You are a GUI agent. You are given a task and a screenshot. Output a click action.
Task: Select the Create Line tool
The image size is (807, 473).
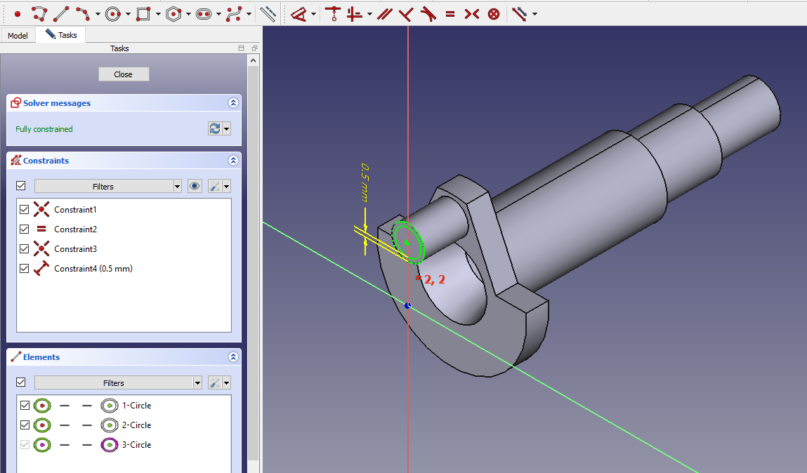tap(61, 13)
